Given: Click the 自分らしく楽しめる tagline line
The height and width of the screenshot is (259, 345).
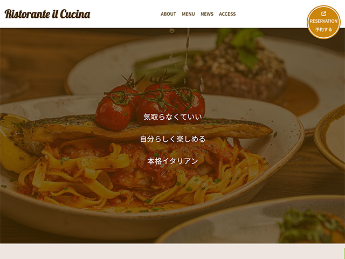Looking at the screenshot, I should (x=172, y=139).
